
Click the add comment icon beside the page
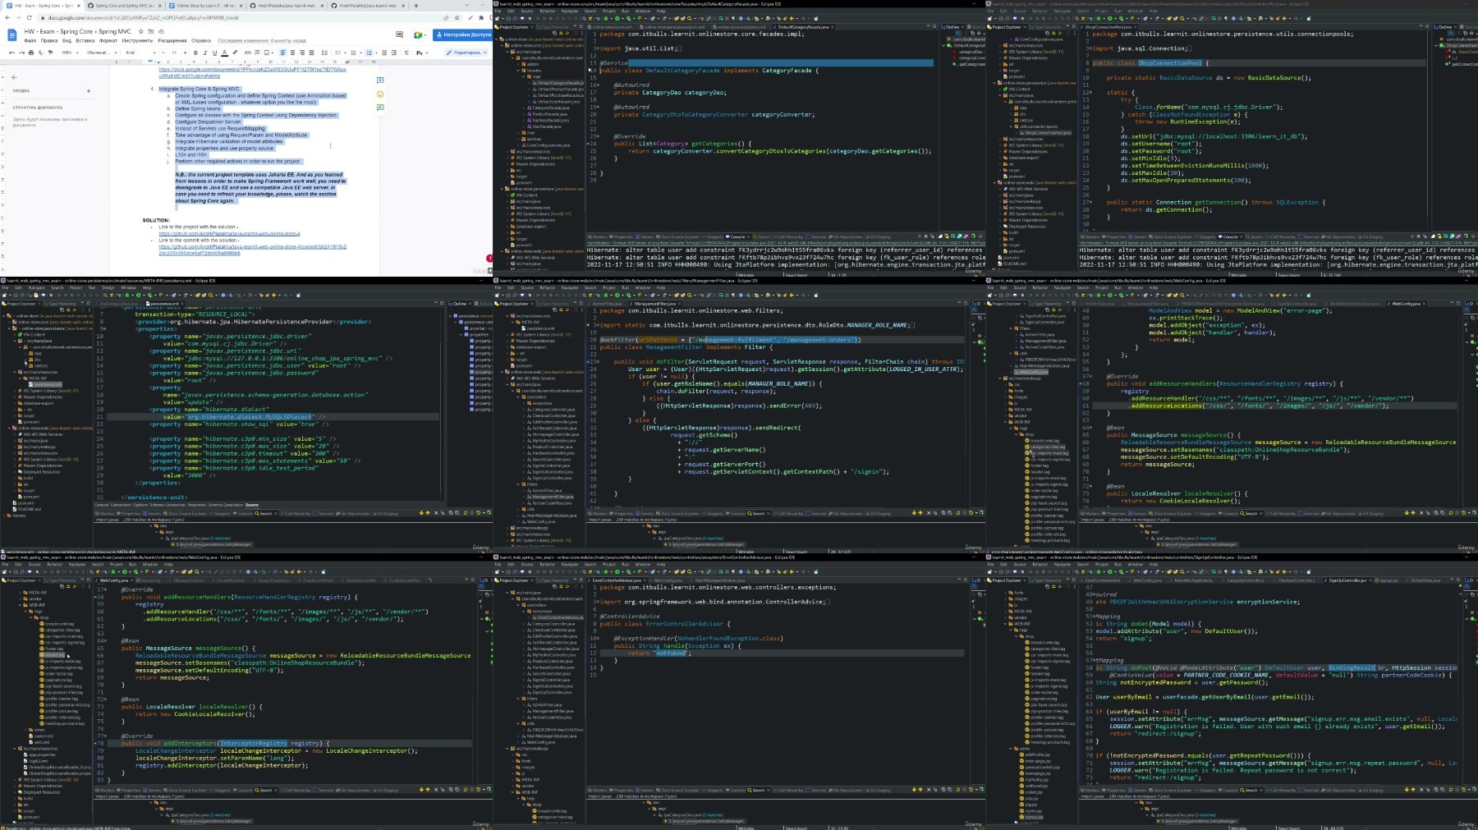(x=380, y=80)
